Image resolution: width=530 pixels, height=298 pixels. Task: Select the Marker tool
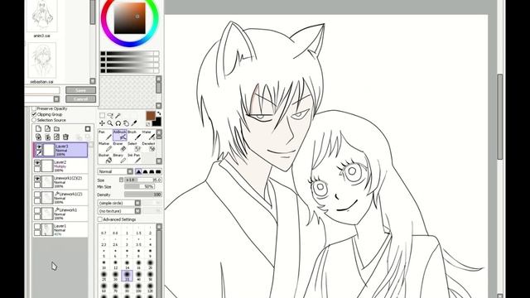pos(104,147)
